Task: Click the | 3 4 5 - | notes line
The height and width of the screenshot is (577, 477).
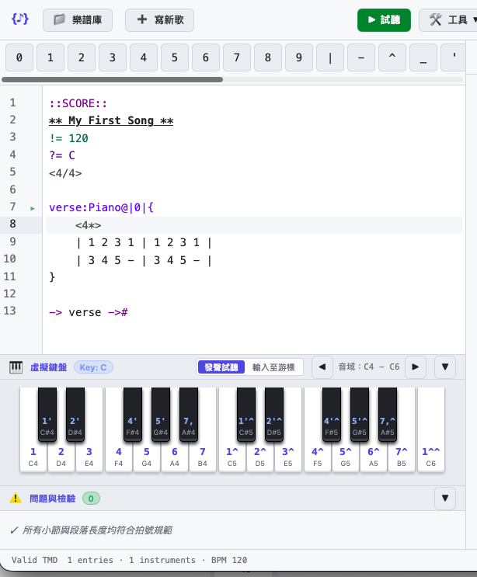Action: point(144,260)
